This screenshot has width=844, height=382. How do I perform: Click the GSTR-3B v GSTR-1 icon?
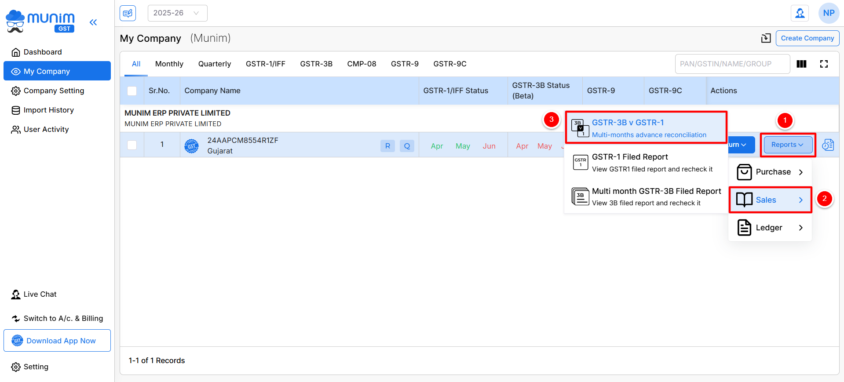tap(580, 128)
